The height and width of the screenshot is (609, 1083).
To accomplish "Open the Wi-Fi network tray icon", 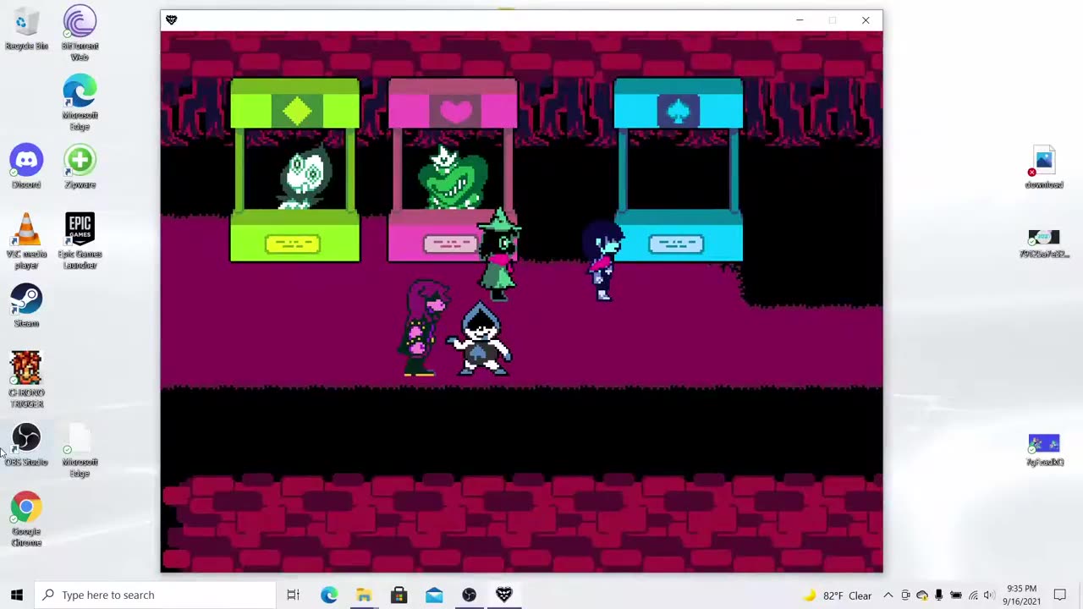I will (973, 595).
